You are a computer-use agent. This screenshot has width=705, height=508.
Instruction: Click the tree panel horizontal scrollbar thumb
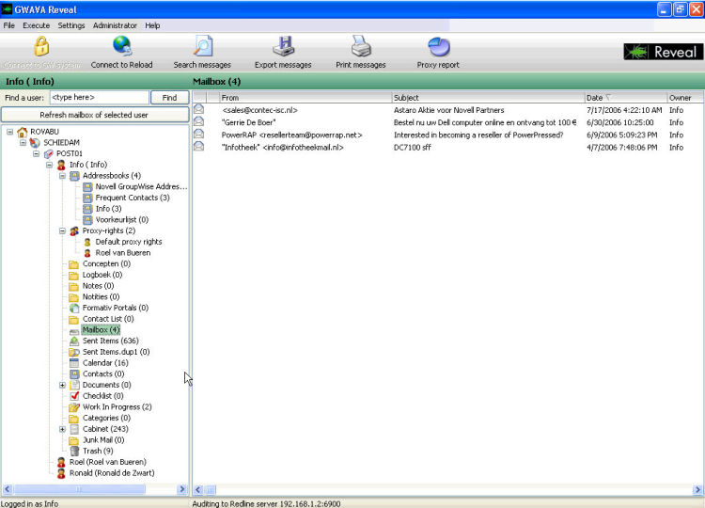(80, 489)
